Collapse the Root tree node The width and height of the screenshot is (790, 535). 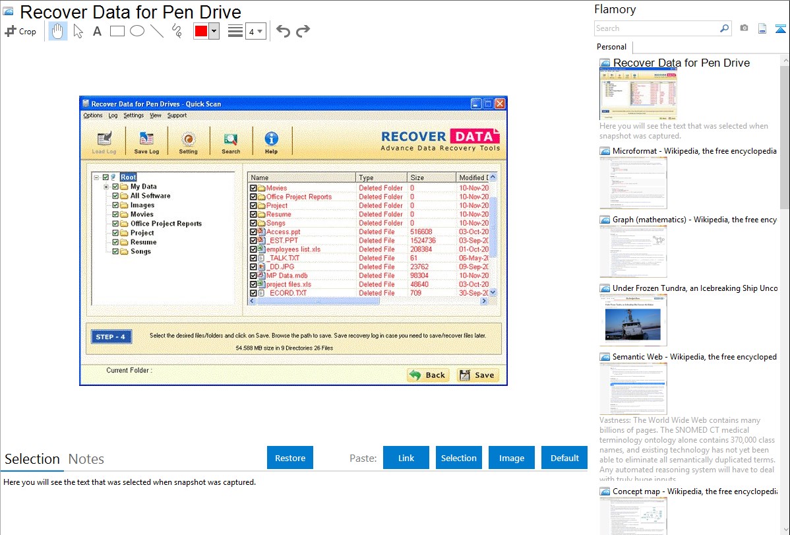[96, 177]
